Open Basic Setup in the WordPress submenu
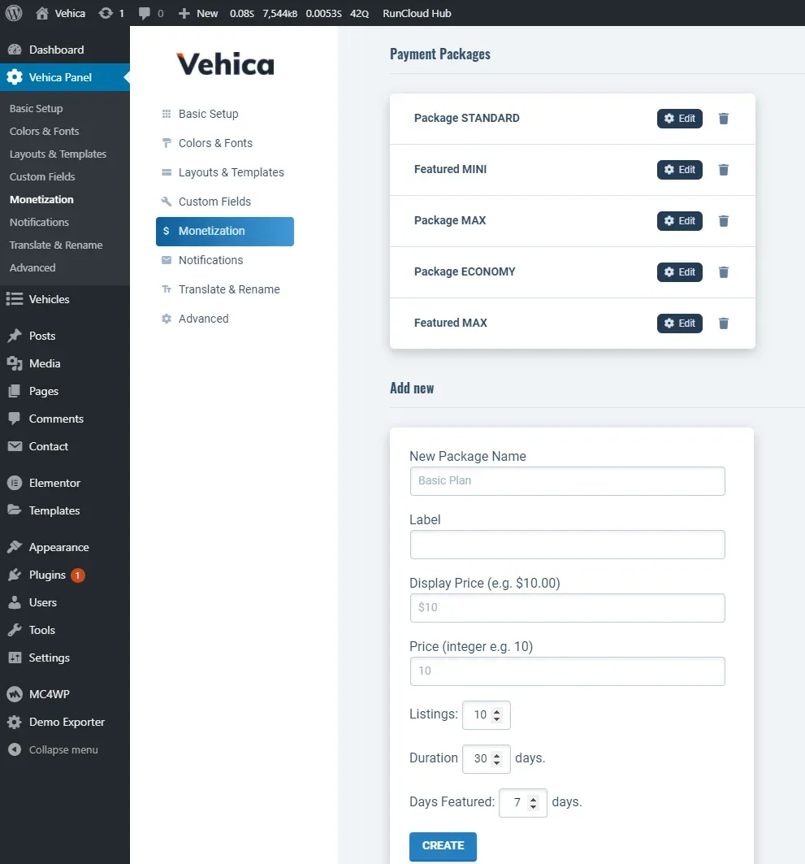 [x=36, y=109]
